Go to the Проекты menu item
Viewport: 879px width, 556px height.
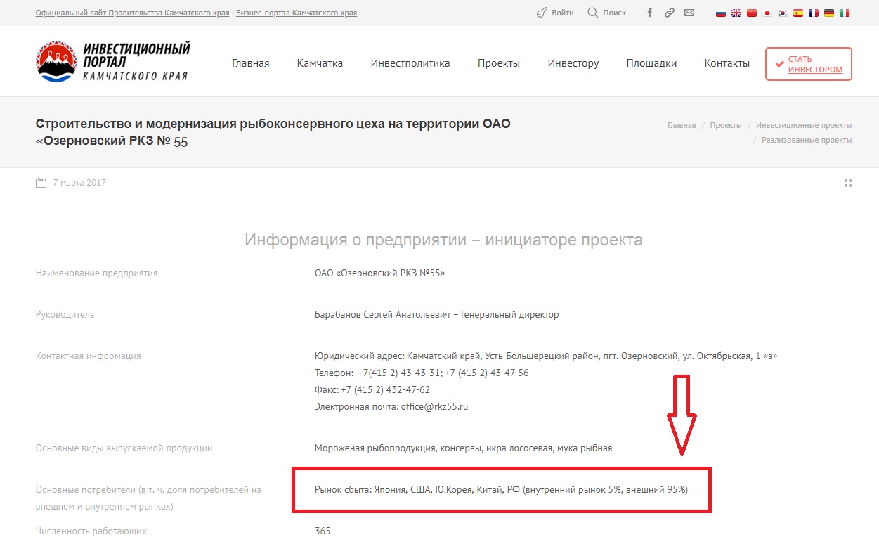click(499, 63)
